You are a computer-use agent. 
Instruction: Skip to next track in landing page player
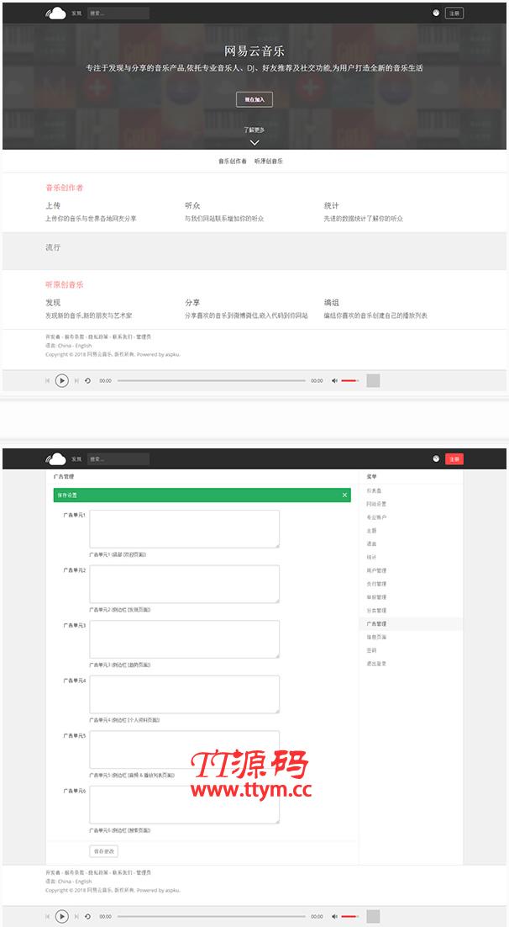76,381
